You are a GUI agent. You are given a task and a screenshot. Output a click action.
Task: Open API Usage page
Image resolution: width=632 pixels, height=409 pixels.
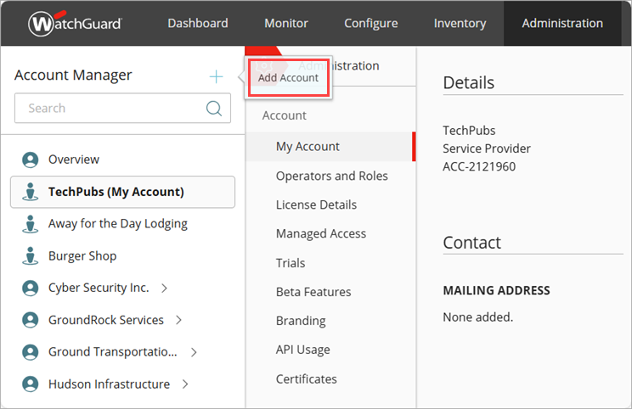pos(302,350)
